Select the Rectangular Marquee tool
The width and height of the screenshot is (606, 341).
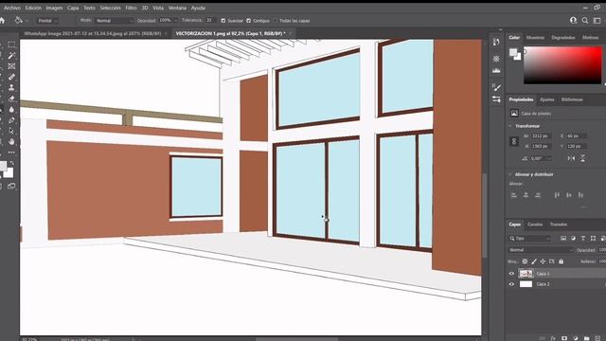coord(11,45)
